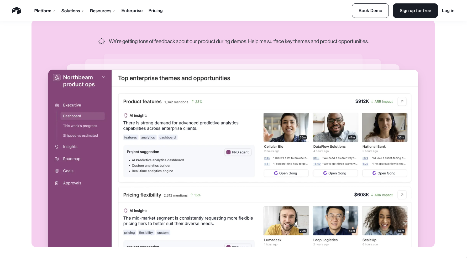467x258 pixels.
Task: Expand the Platform navigation menu
Action: 44,11
